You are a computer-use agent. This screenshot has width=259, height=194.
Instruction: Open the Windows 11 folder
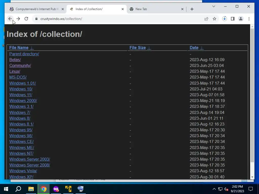[21, 95]
